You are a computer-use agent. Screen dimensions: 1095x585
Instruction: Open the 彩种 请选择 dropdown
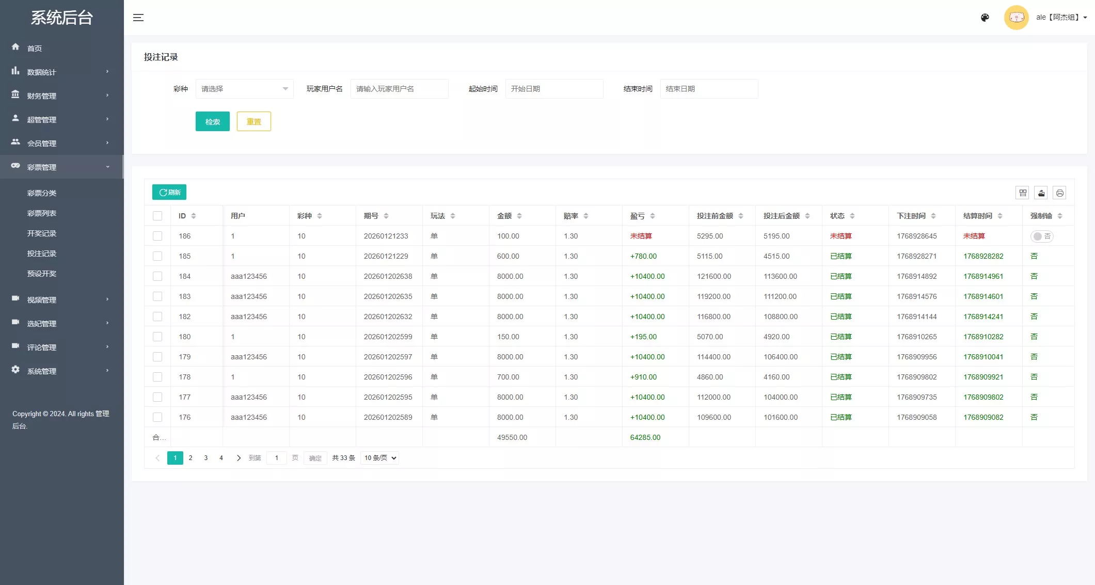pyautogui.click(x=244, y=89)
